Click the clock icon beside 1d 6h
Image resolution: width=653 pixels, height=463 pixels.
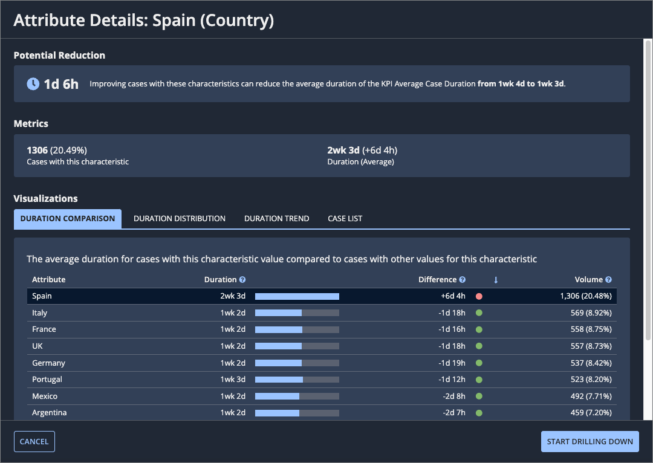33,83
